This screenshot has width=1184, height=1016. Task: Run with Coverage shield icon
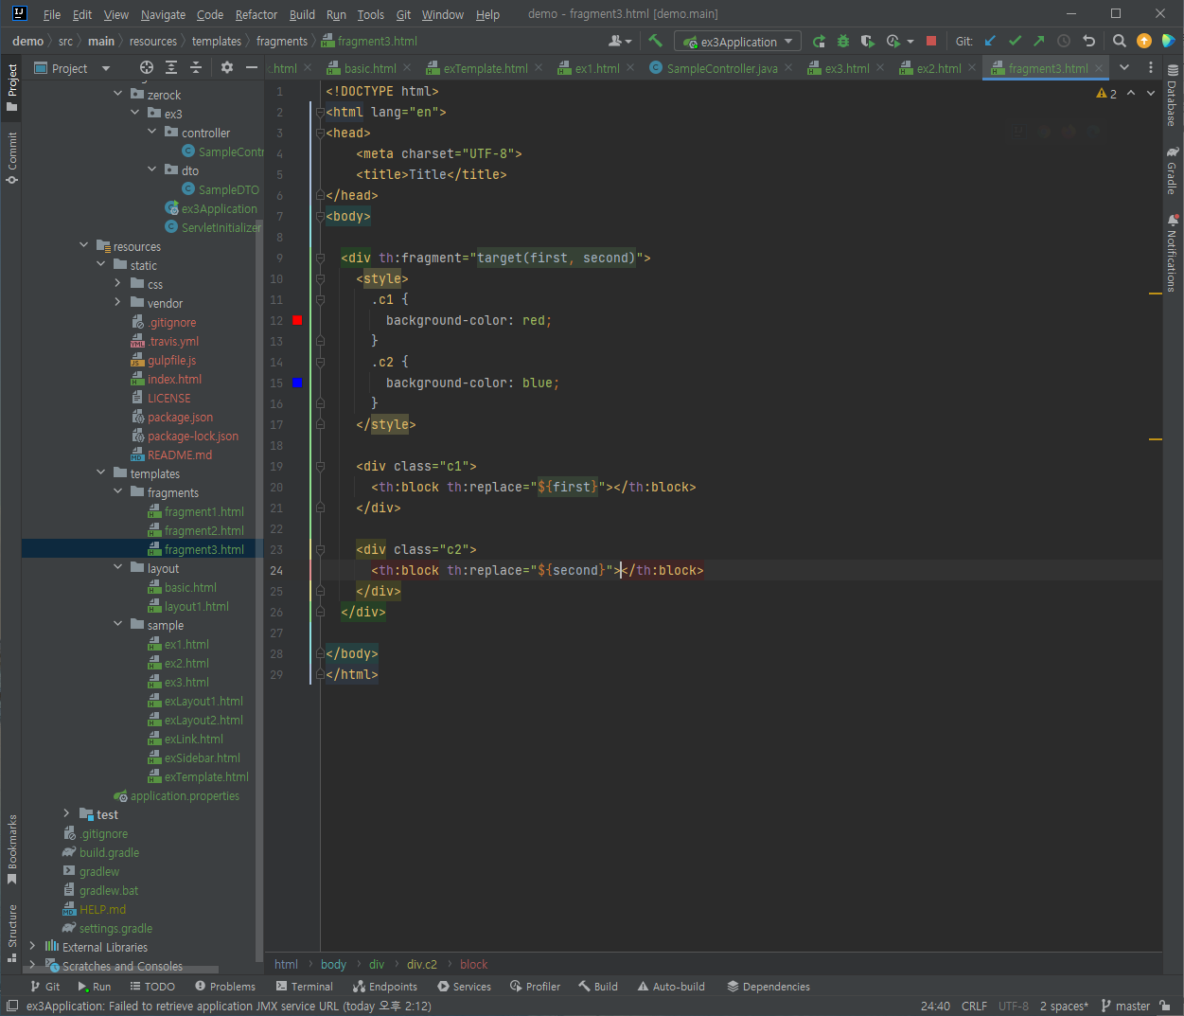(867, 41)
